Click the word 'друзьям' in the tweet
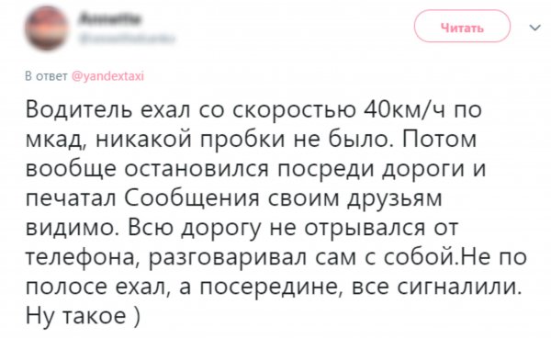This screenshot has height=338, width=551. click(x=395, y=199)
